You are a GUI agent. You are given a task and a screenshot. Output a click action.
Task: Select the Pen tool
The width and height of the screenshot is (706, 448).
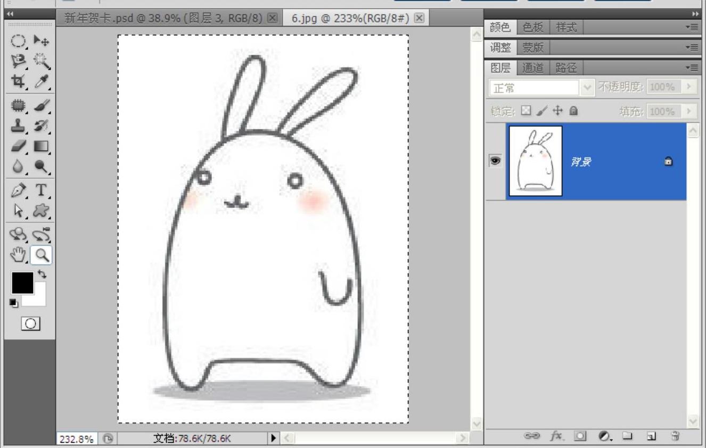click(x=18, y=190)
